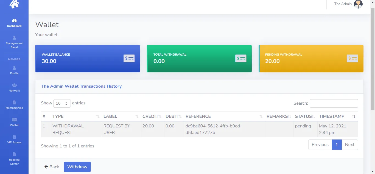Open Dashboard using the speedometer icon

(x=14, y=20)
